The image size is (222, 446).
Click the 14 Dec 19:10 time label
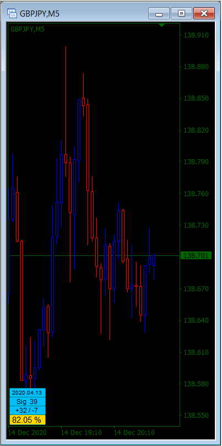(x=82, y=433)
